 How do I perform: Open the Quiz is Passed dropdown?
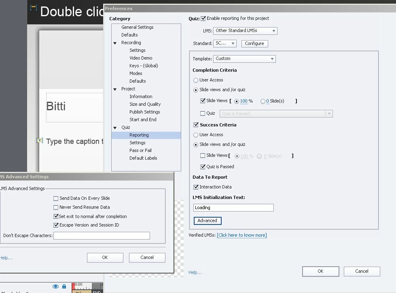coord(276,113)
